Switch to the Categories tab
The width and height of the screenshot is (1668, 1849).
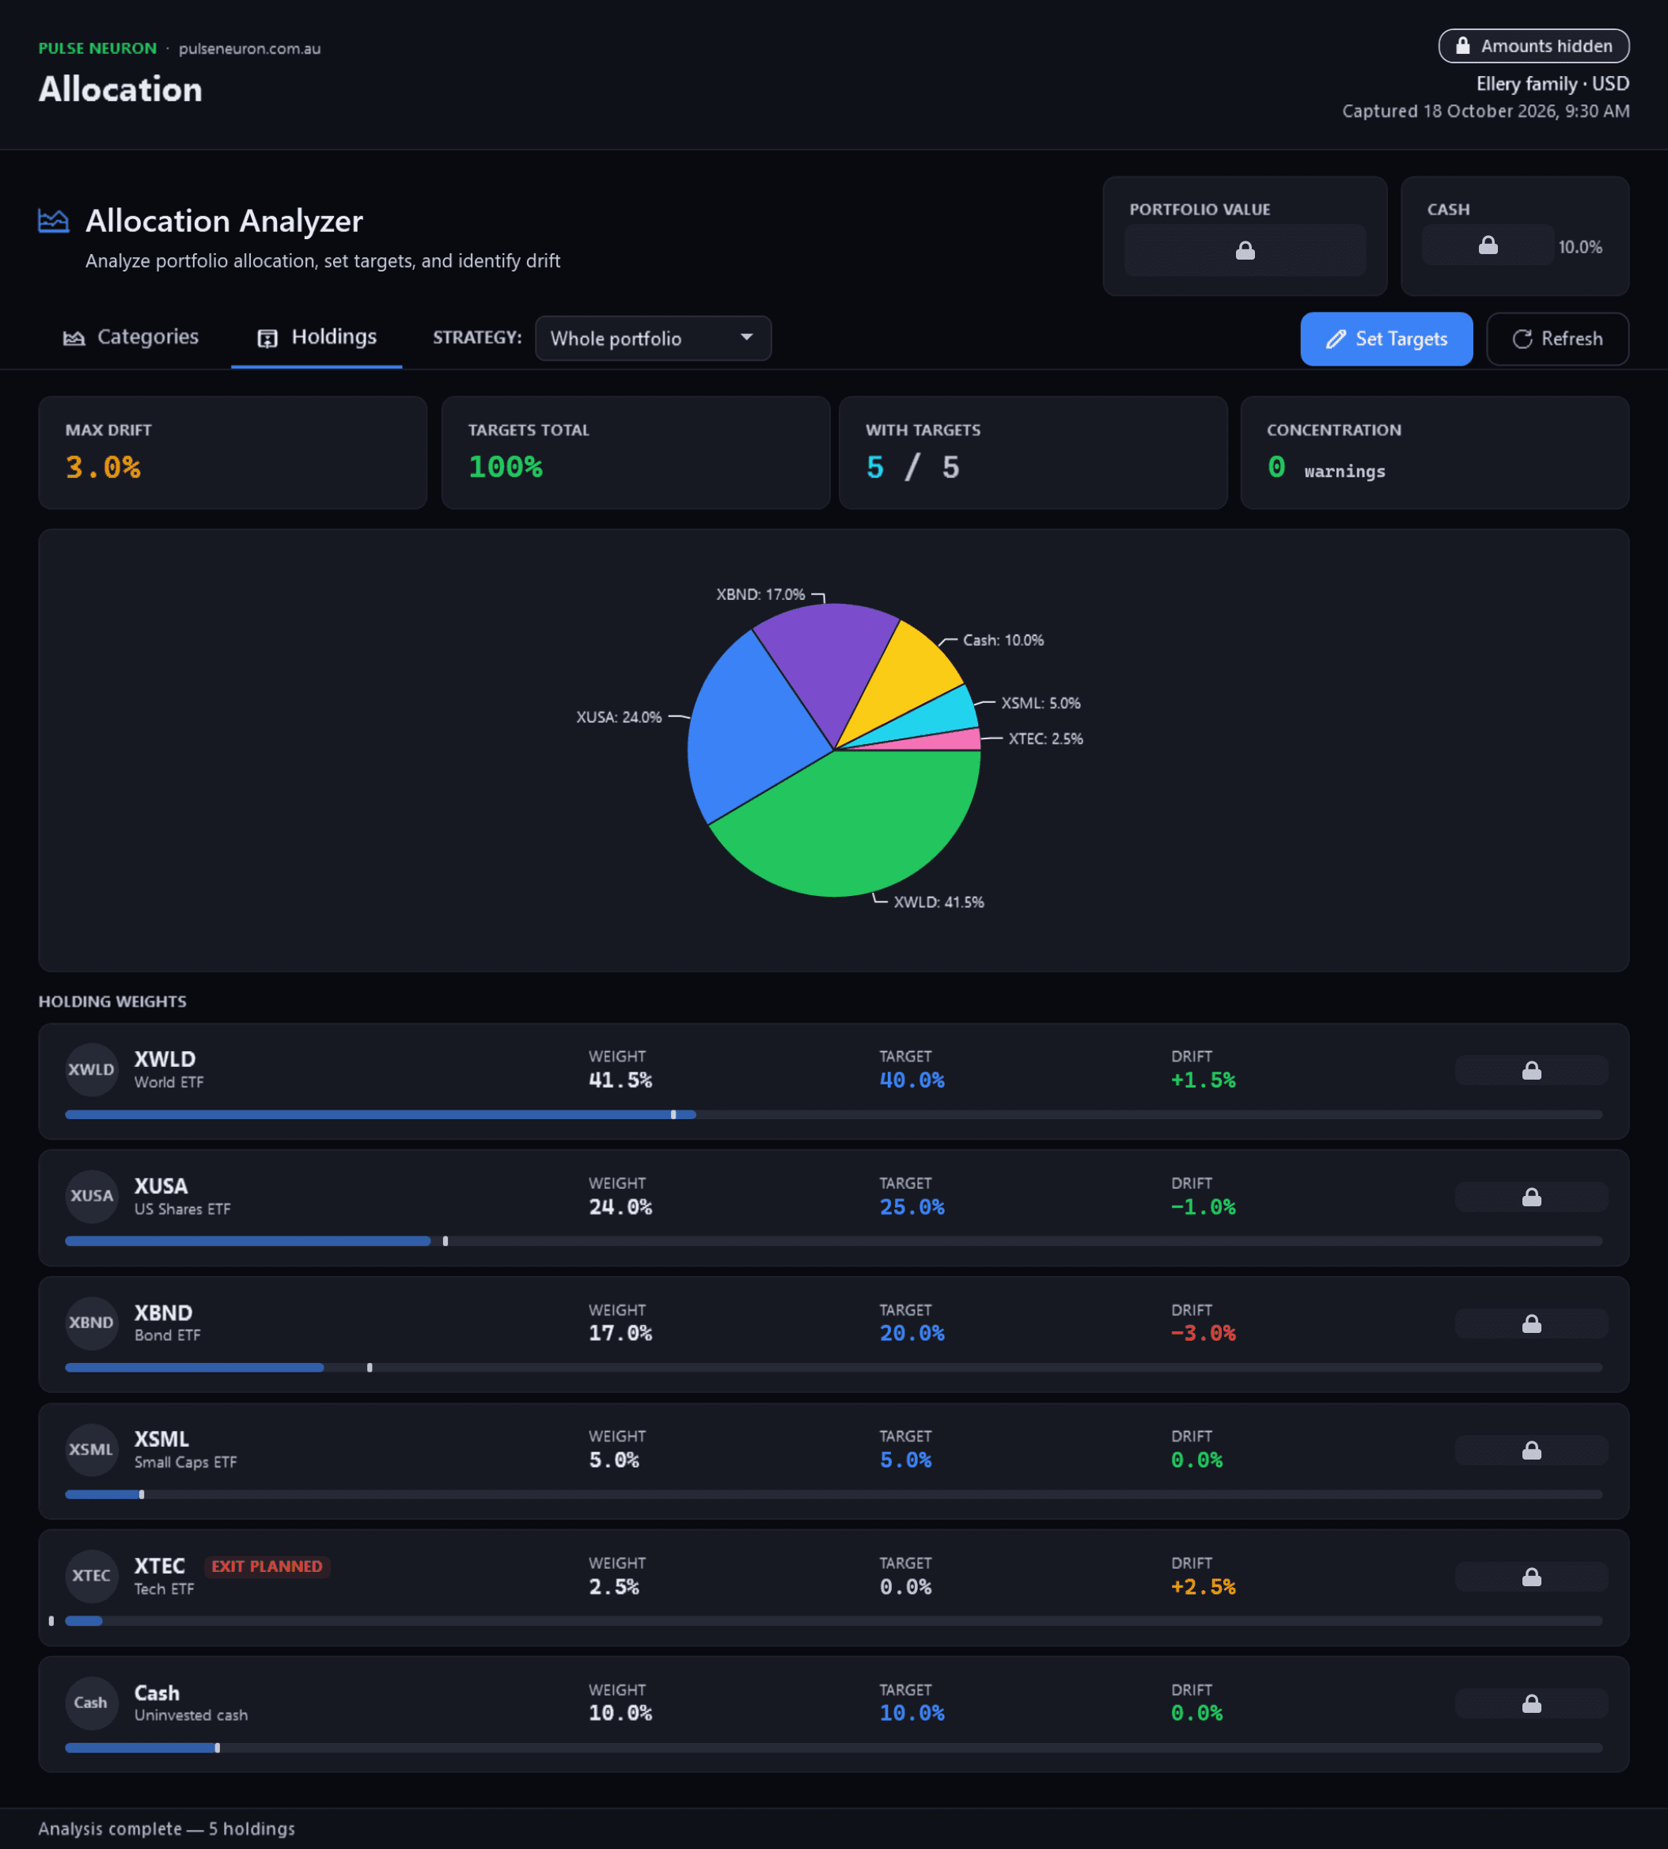pyautogui.click(x=131, y=337)
